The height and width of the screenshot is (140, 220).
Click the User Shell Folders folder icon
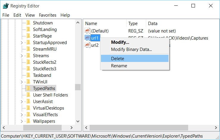[28, 95]
